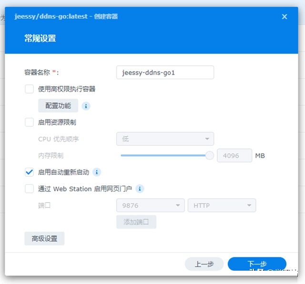
Task: Open 高级设置 advanced settings
Action: (44, 238)
